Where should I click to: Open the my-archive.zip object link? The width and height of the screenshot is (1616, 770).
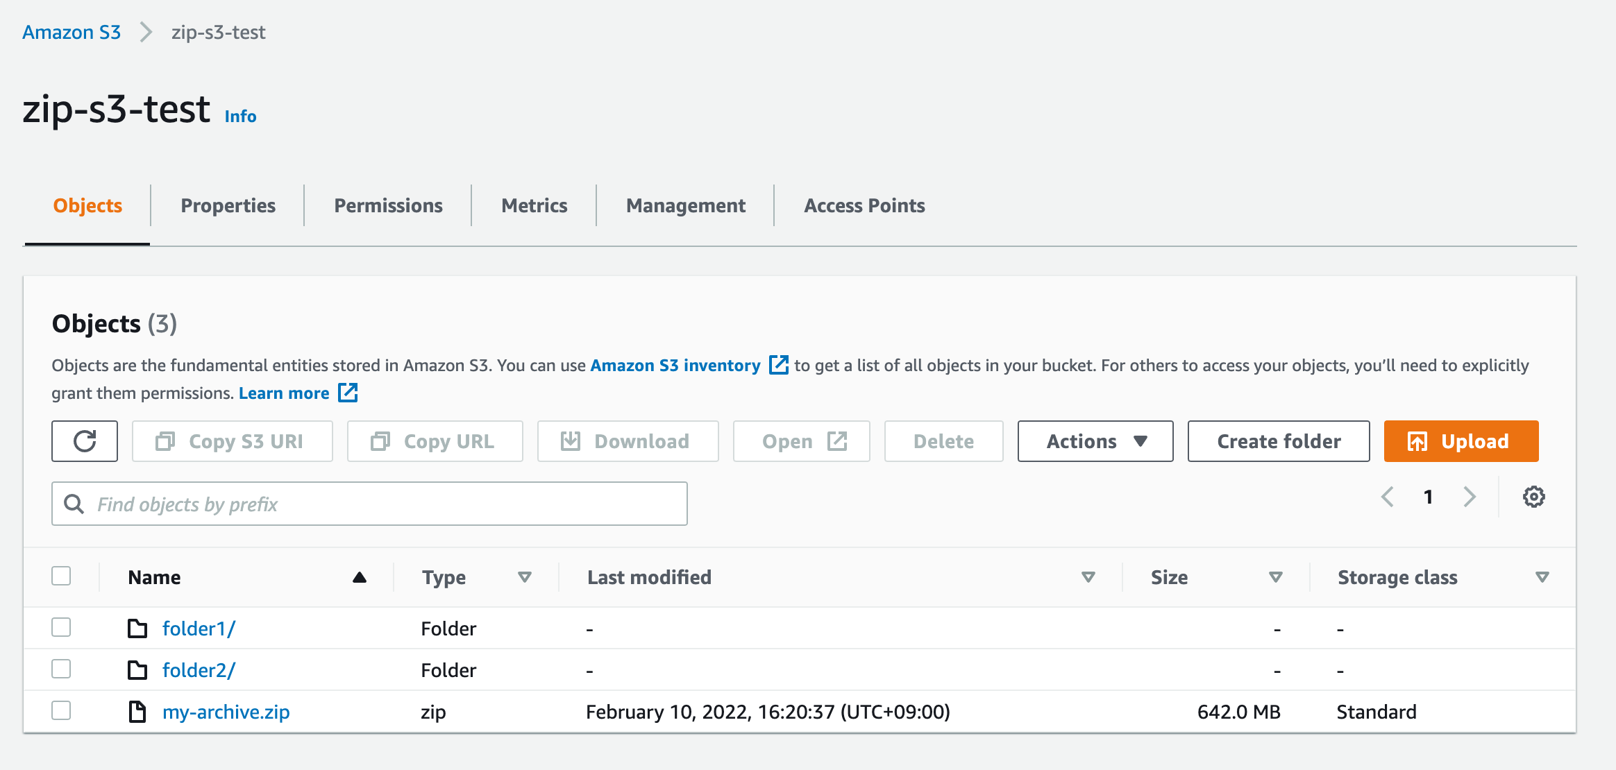(x=226, y=711)
